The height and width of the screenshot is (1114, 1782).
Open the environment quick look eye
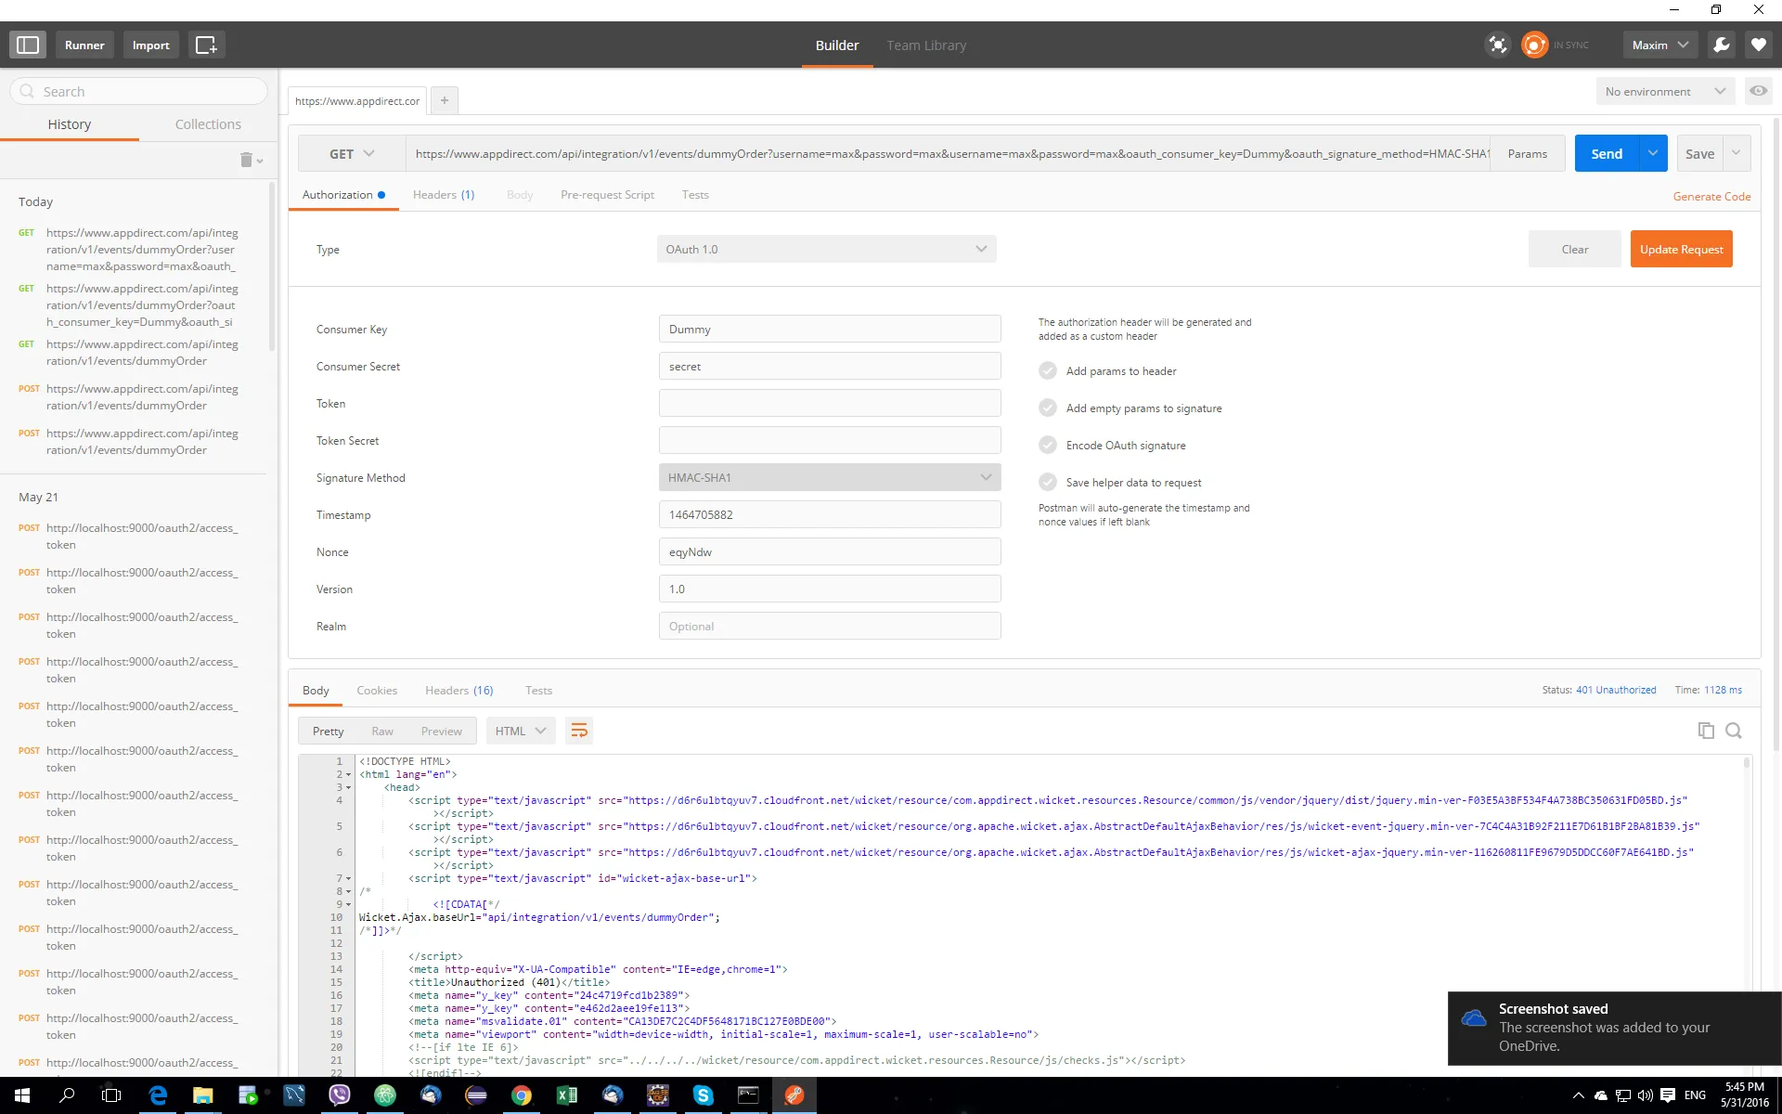coord(1758,91)
